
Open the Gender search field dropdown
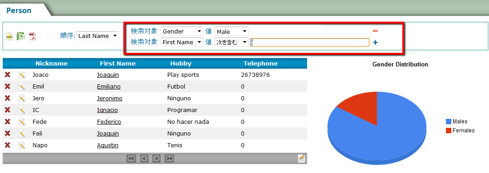(x=182, y=31)
